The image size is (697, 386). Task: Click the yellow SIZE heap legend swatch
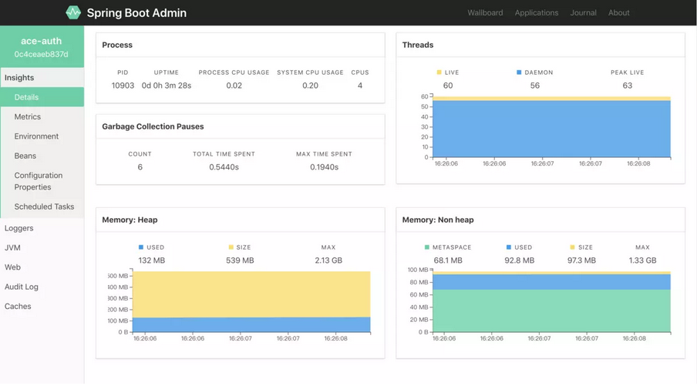click(231, 247)
